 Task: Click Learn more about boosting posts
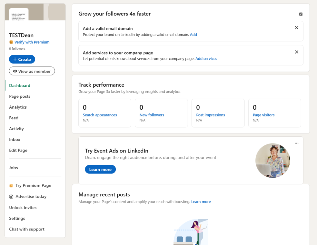(x=201, y=202)
